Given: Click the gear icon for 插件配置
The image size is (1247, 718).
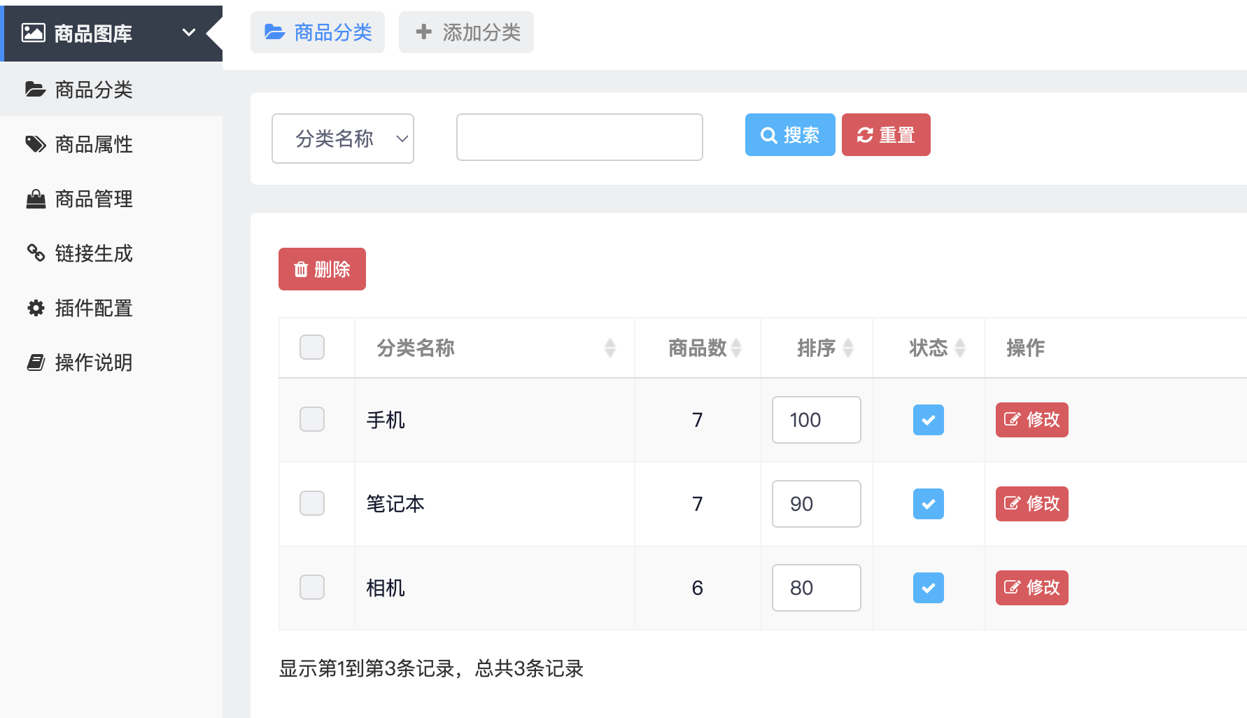Looking at the screenshot, I should pyautogui.click(x=36, y=308).
